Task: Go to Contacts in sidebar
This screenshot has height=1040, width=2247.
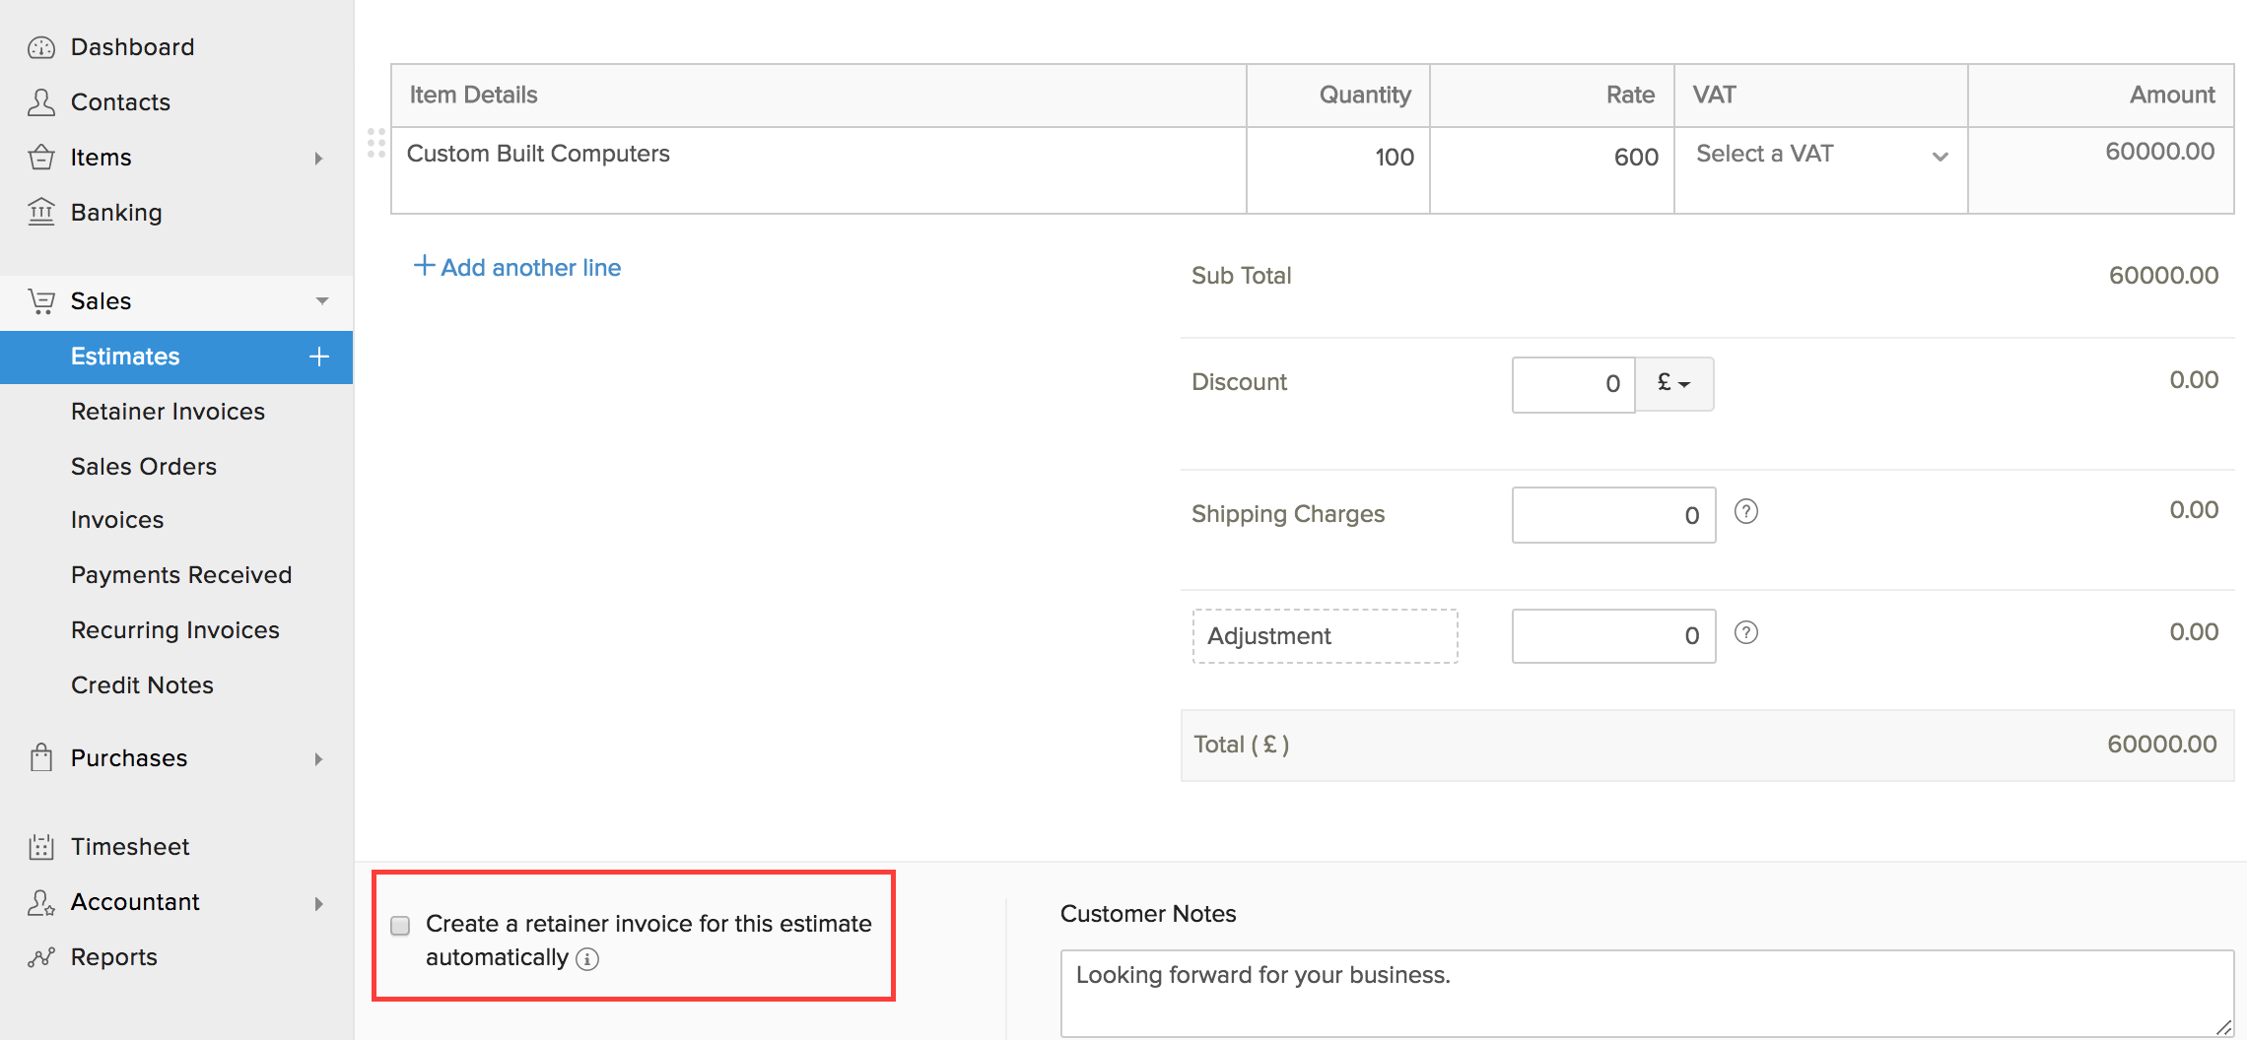Action: click(x=120, y=102)
